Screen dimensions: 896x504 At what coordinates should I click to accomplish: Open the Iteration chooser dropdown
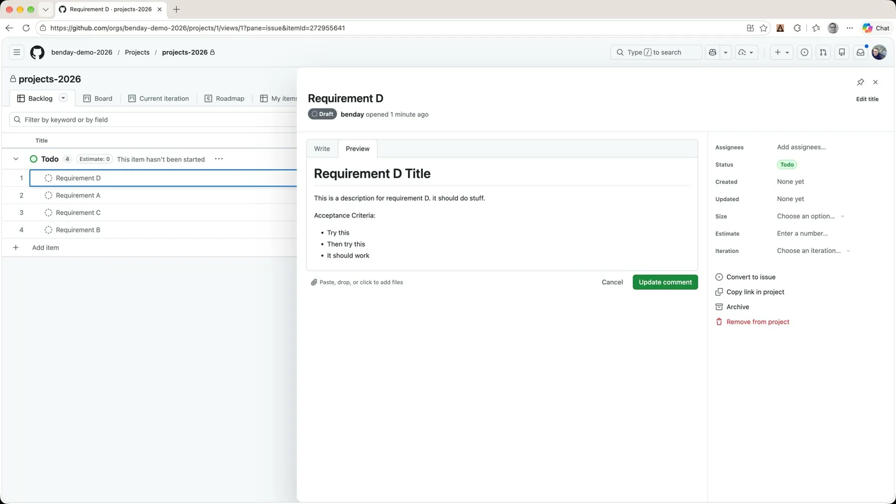coord(814,251)
